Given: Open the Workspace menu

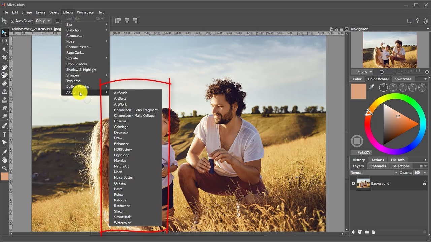Looking at the screenshot, I should pyautogui.click(x=85, y=12).
